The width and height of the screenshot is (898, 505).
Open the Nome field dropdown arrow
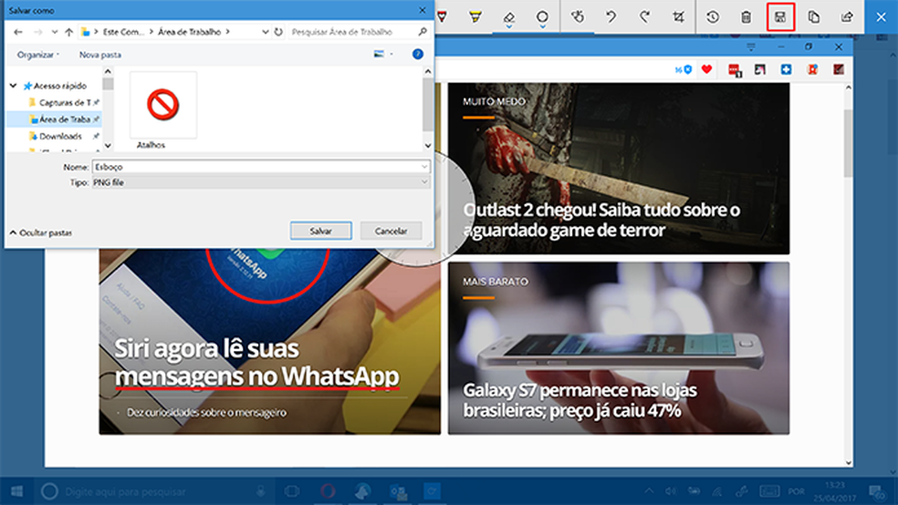click(424, 167)
